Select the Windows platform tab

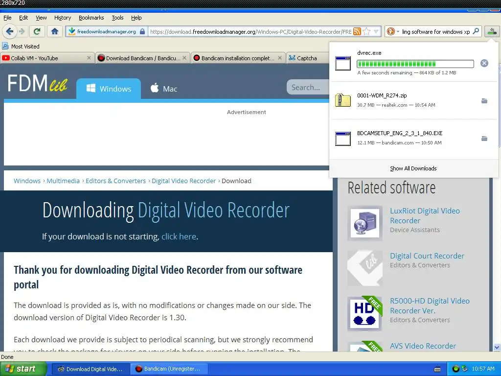(109, 89)
